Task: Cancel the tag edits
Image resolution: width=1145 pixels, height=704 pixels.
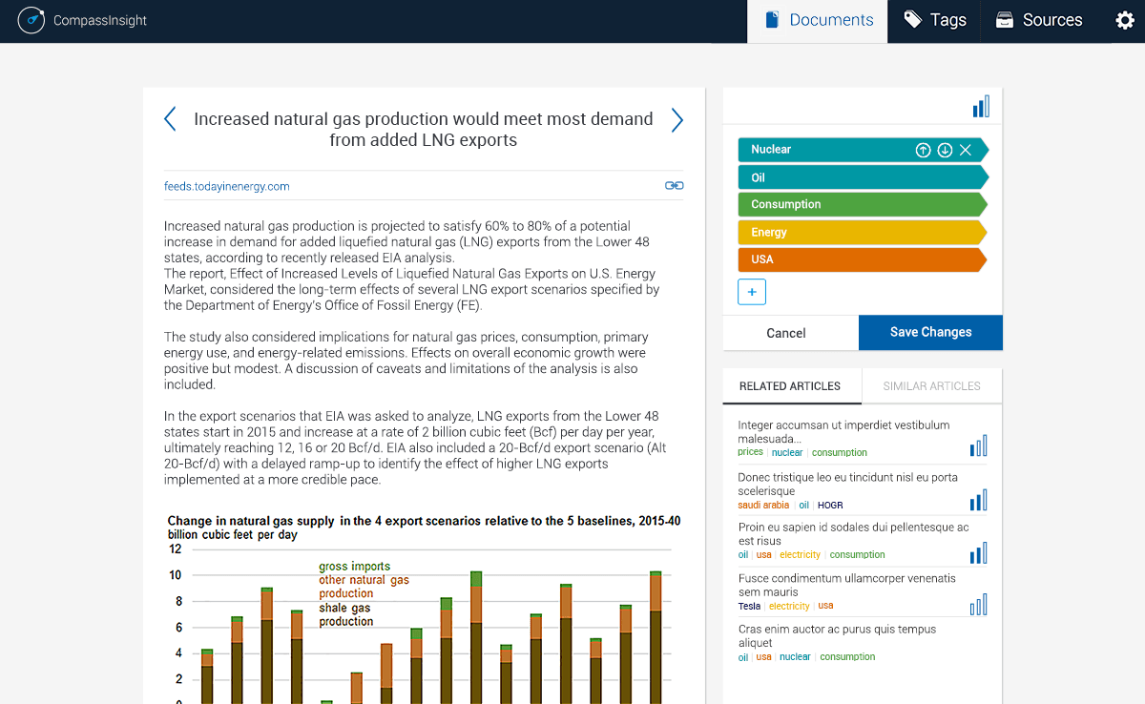Action: point(786,333)
